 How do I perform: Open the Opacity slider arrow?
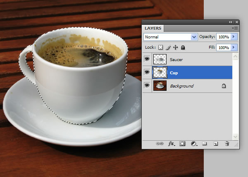coord(234,37)
